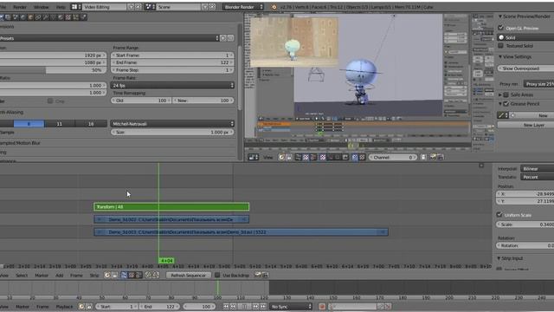Click the Blender logo icon in header
Screen dimensions: 554x312
(x=274, y=7)
